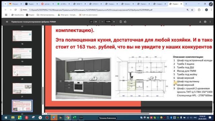Open the bookmarks apps grid icon
Image resolution: width=215 pixels, height=121 pixels.
pyautogui.click(x=6, y=15)
